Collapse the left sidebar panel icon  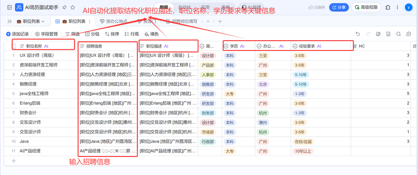pos(9,7)
